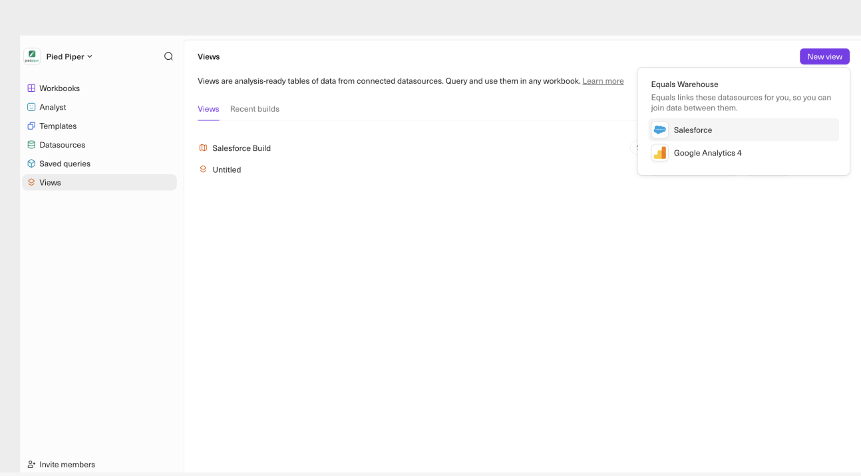
Task: Click the Google Analytics 4 logo
Action: click(659, 153)
